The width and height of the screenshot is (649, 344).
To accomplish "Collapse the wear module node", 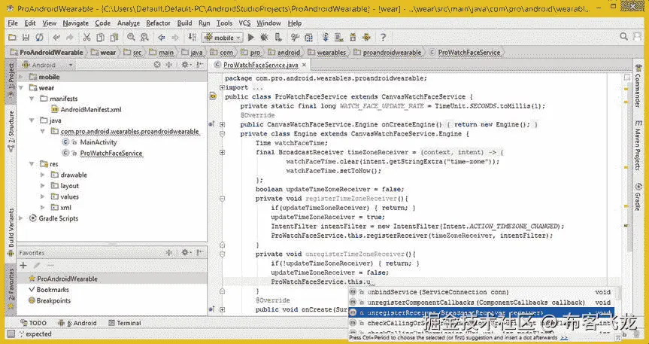I will point(21,88).
